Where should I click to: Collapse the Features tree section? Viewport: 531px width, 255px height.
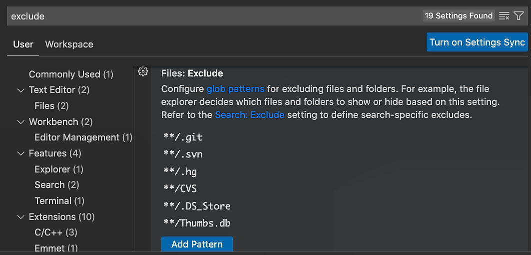pyautogui.click(x=21, y=153)
